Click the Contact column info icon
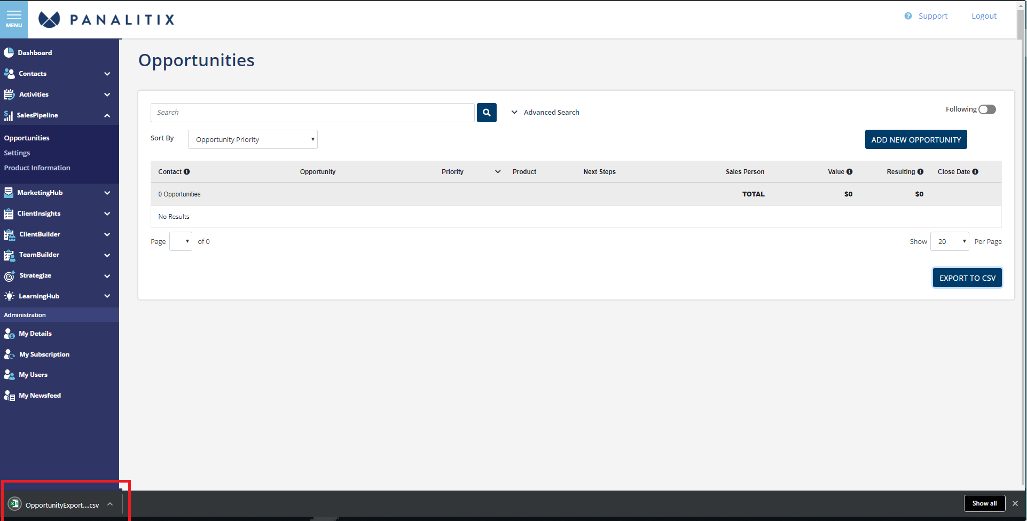 tap(187, 172)
